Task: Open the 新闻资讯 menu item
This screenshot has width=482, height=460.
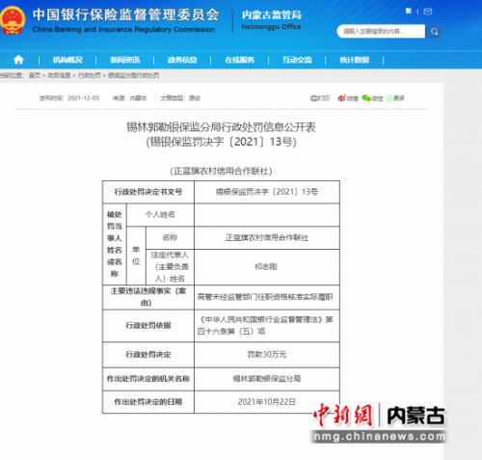Action: tap(125, 60)
